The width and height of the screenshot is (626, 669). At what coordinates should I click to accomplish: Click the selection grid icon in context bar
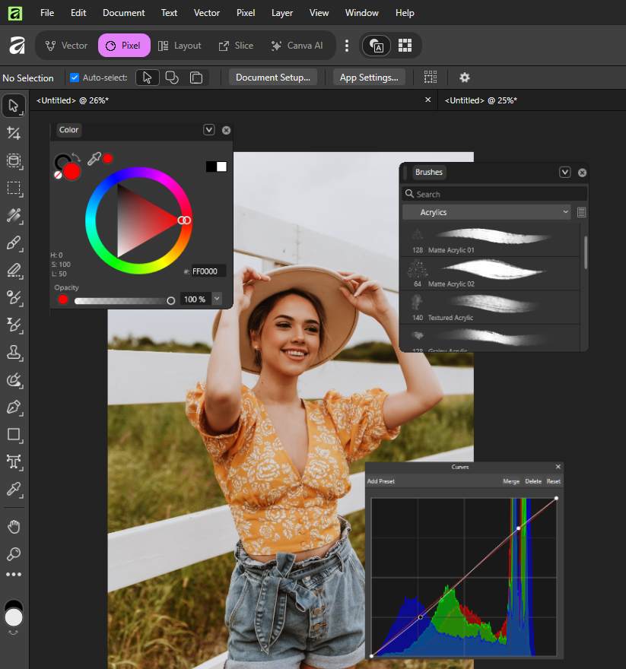tap(431, 78)
